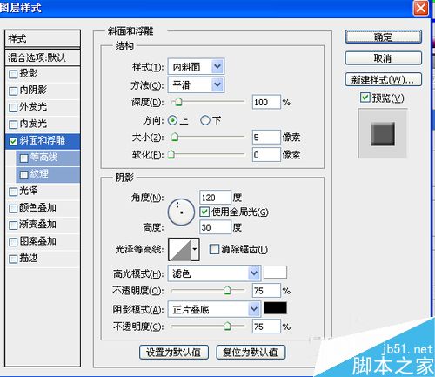Screen dimensions: 435x377
Task: Click the 大小 size field showing 5
Action: click(266, 137)
